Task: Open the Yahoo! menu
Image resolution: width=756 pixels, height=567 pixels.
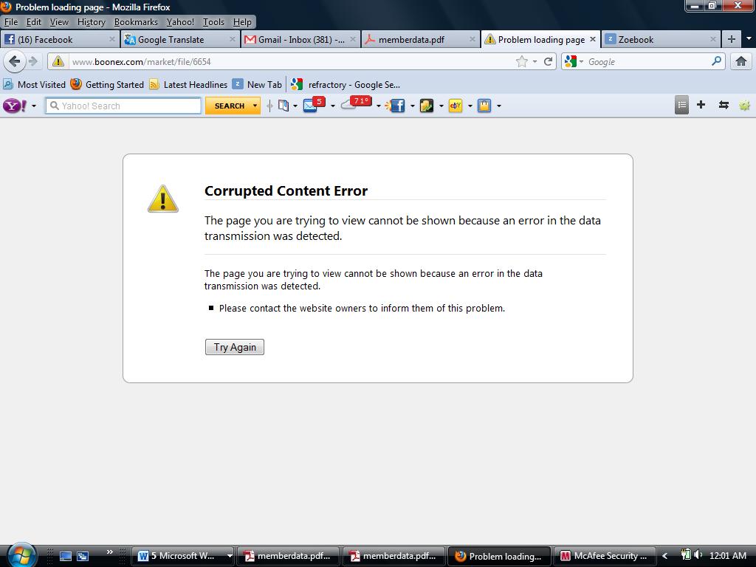Action: coord(180,22)
